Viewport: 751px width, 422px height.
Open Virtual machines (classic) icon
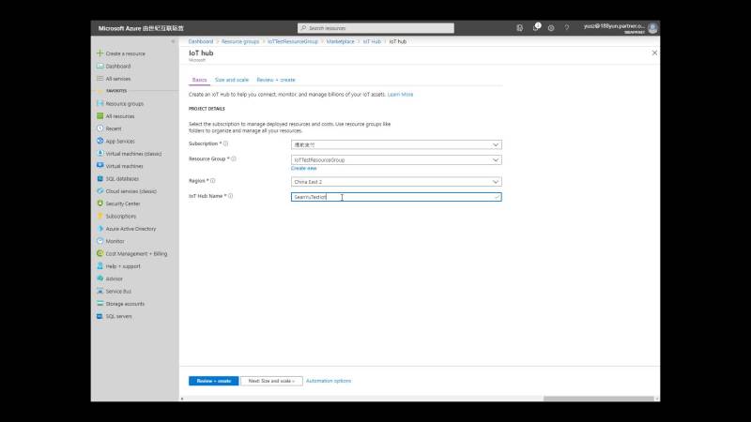click(x=100, y=154)
